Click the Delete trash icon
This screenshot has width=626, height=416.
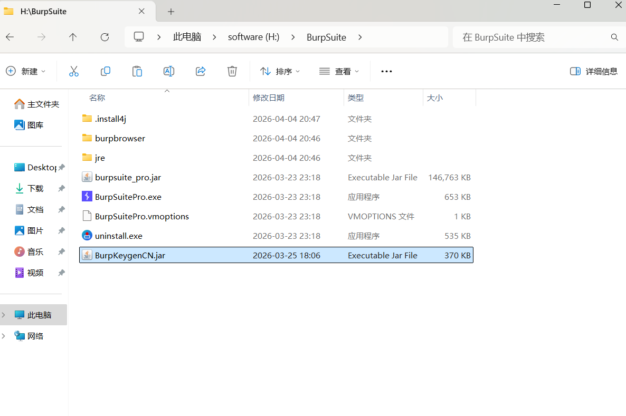(x=232, y=71)
